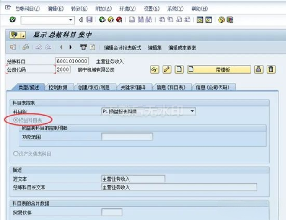This screenshot has height=220, width=286.
Task: Click the title bar services icon button
Action: pos(17,35)
